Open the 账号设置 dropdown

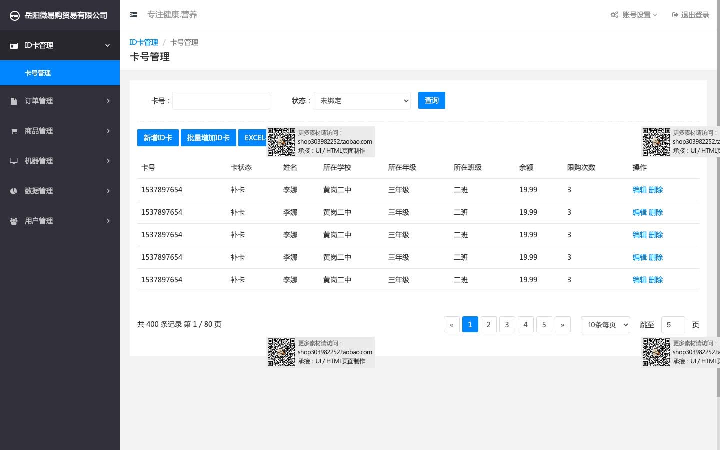(634, 15)
